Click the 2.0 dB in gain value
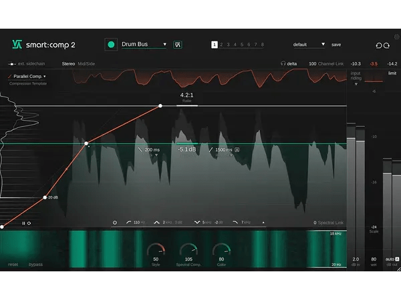Screen dimensions: 401x300 356,259
